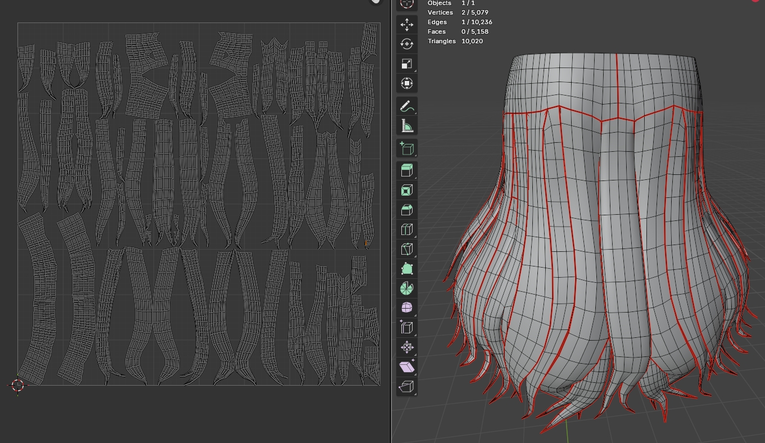Activate the Knife tool
Screen dimensions: 765x443
(x=406, y=249)
